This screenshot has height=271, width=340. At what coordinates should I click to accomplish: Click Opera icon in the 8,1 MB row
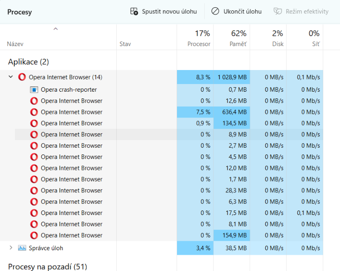(x=34, y=224)
